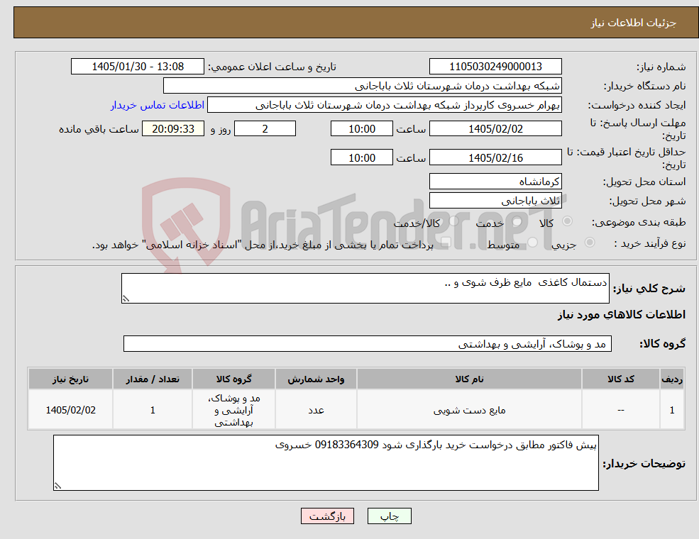Click the resize handle of general description box
The image size is (699, 539).
pyautogui.click(x=126, y=299)
